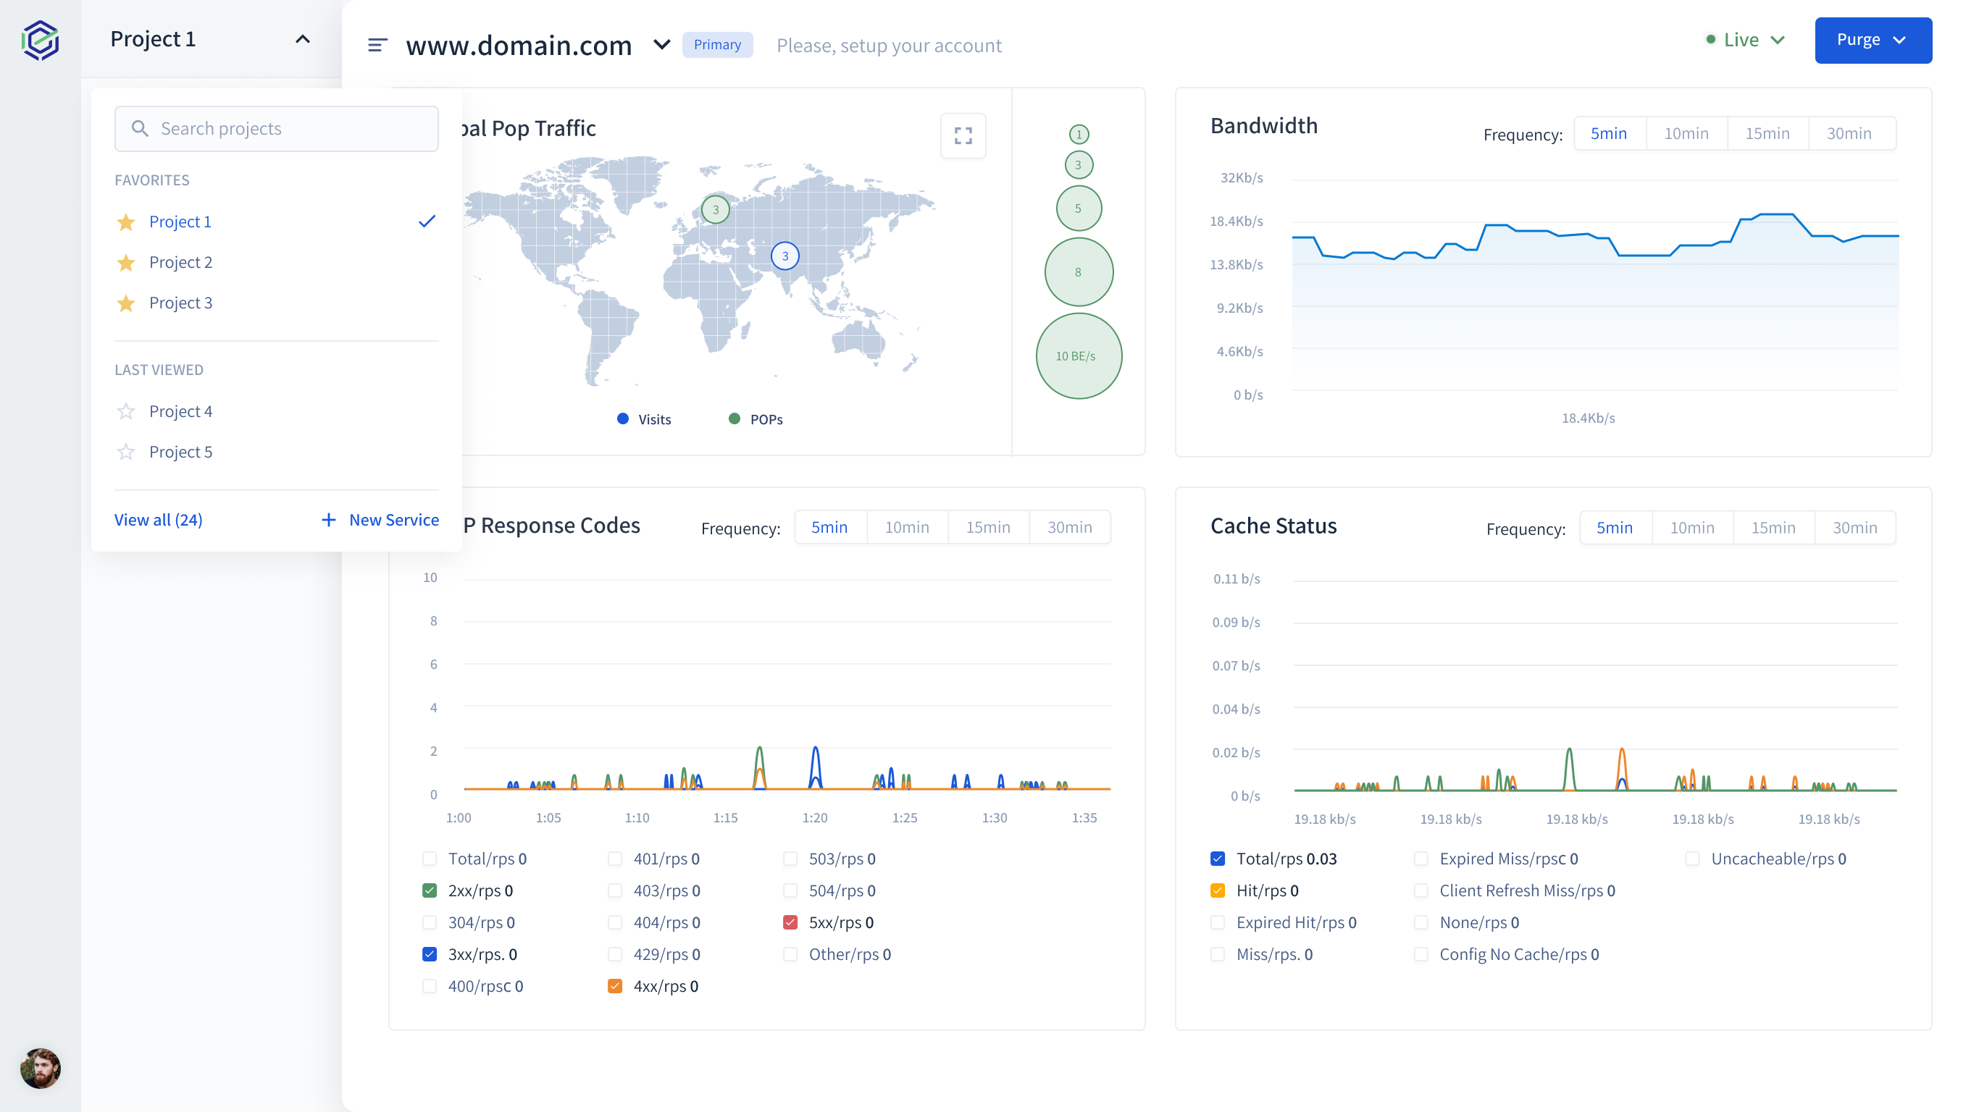
Task: Focus the Search projects field
Action: coord(277,129)
